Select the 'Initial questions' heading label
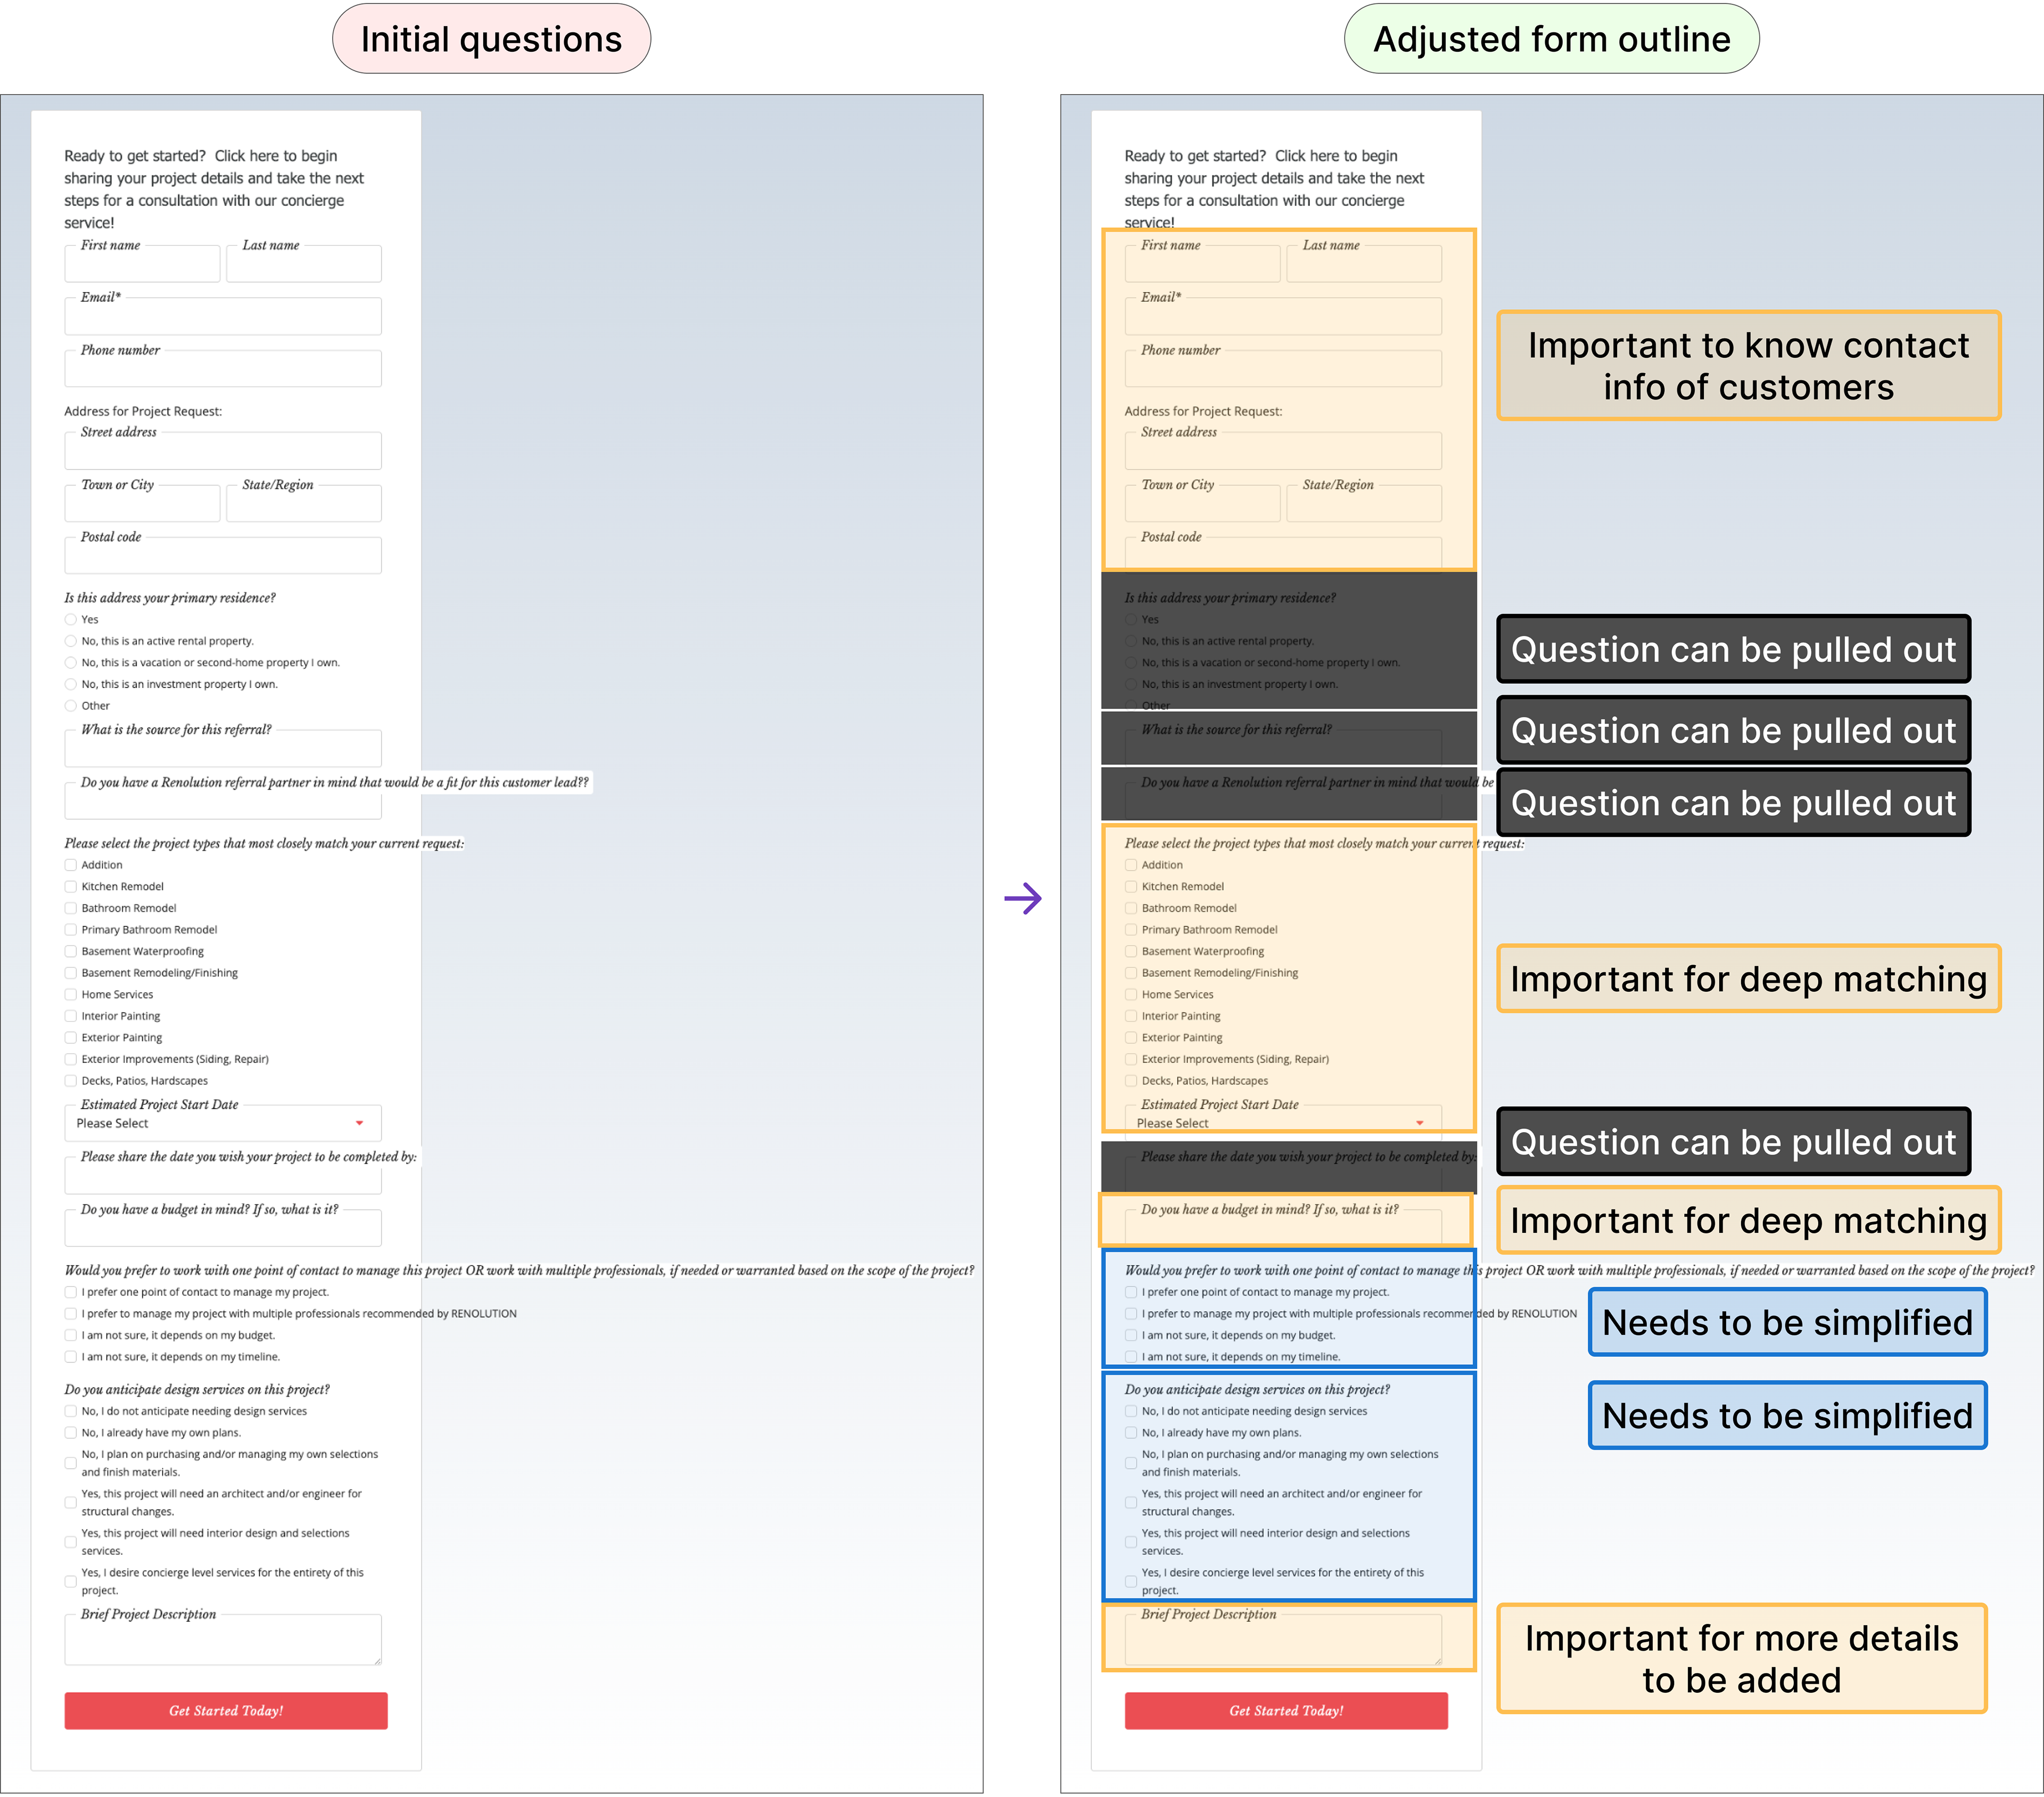This screenshot has height=1797, width=2044. [x=491, y=39]
